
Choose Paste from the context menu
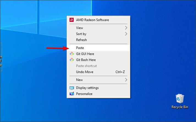click(x=98, y=48)
